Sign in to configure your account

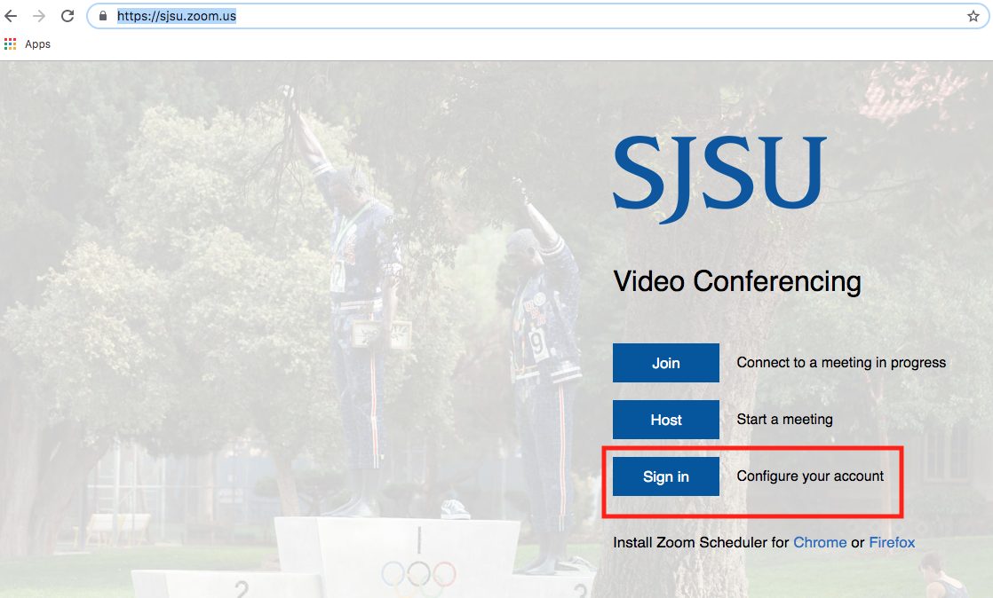point(665,476)
